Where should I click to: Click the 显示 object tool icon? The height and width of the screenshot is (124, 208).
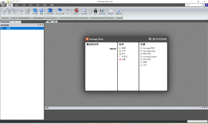[x=14, y=10]
